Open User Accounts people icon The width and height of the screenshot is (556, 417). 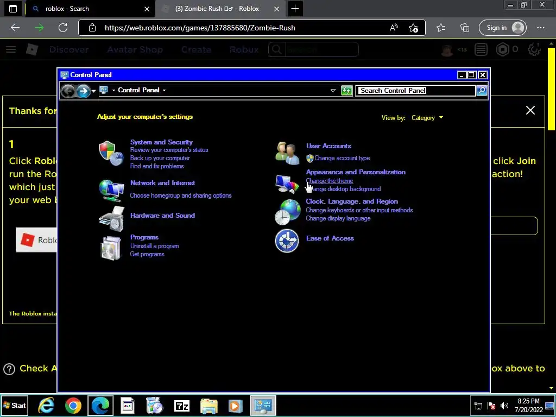287,153
